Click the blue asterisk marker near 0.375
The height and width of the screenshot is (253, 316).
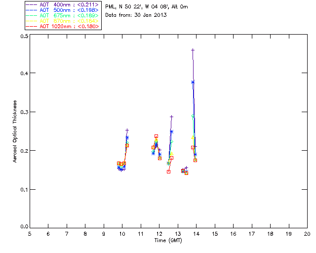point(193,82)
